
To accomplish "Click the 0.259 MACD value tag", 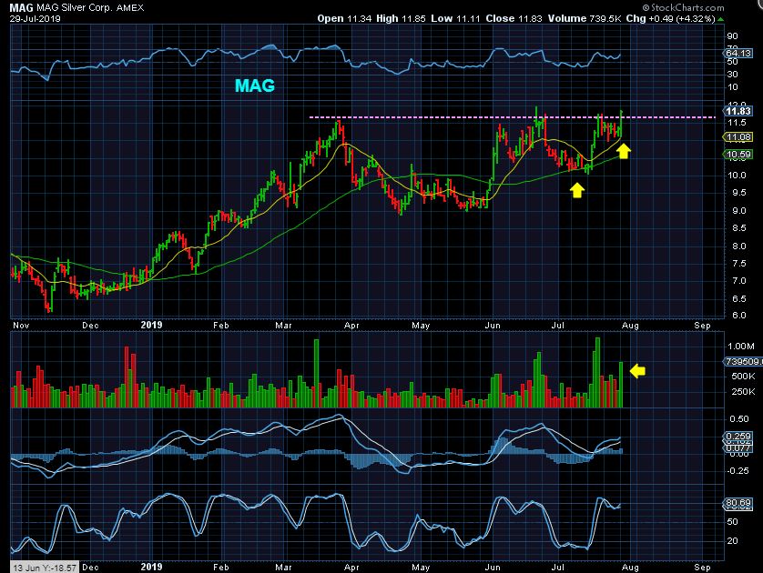I will (x=736, y=437).
